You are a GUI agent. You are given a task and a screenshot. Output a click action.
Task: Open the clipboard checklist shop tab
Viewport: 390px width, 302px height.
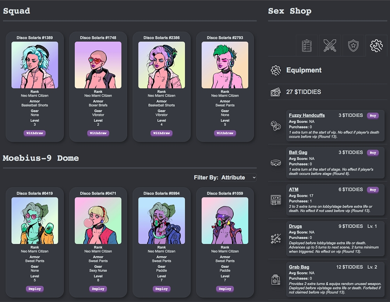point(307,45)
